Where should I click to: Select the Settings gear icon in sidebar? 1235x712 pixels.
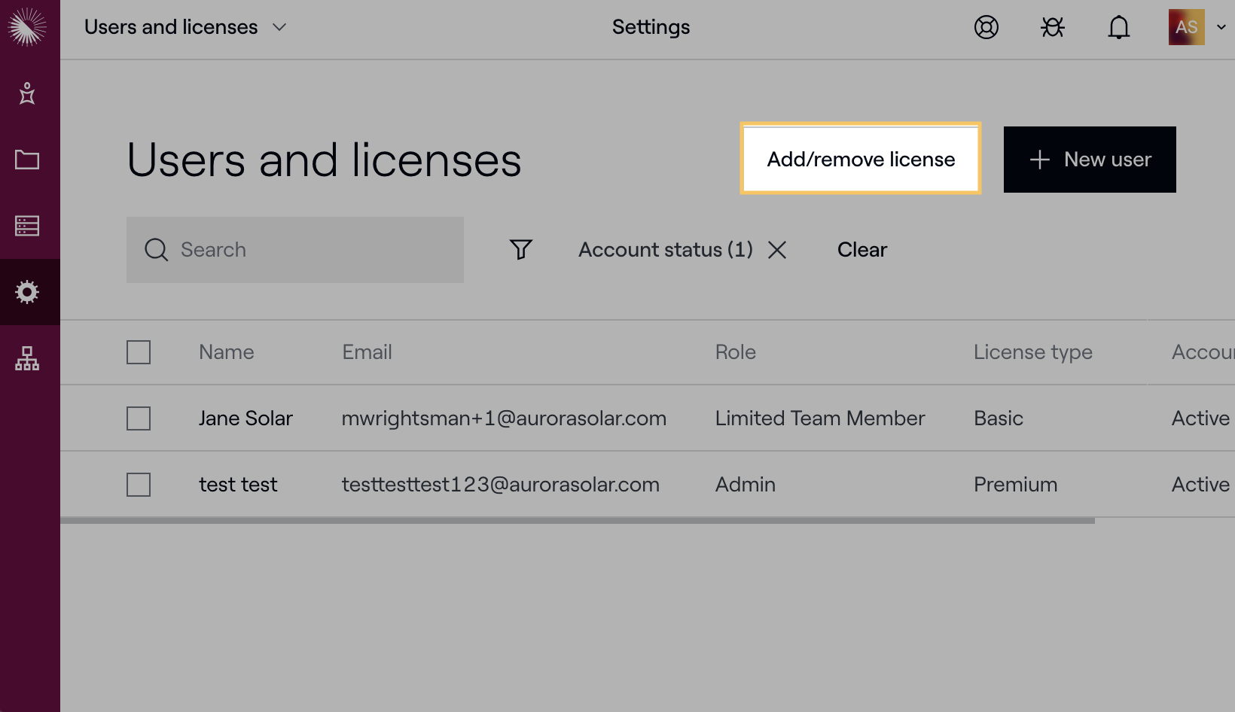(27, 292)
